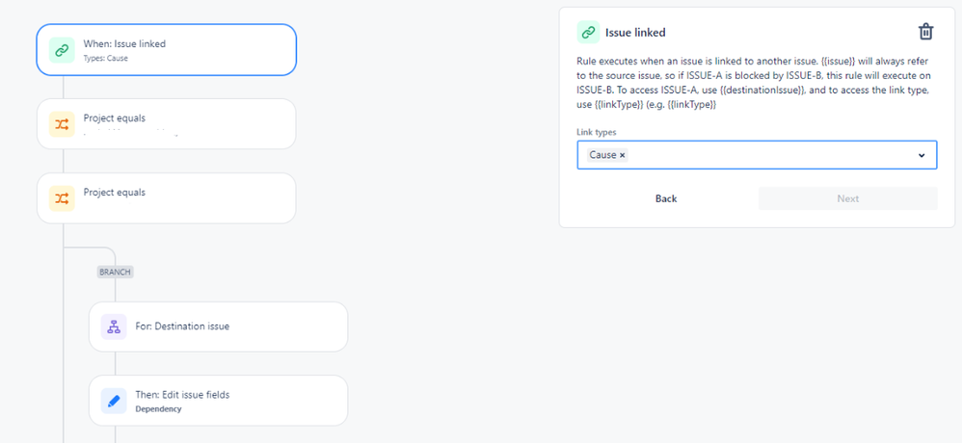Click the blue pencil Edit issue fields icon

coord(114,401)
